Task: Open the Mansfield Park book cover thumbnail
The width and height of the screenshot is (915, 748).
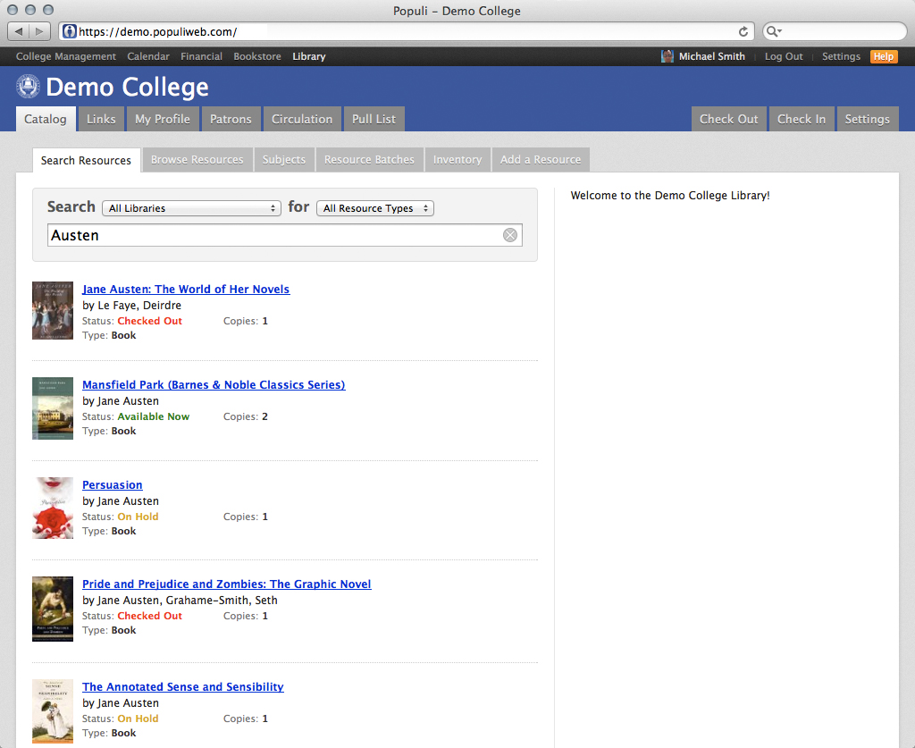Action: click(53, 408)
